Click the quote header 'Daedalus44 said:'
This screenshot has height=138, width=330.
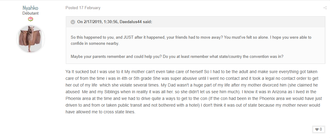pos(136,22)
